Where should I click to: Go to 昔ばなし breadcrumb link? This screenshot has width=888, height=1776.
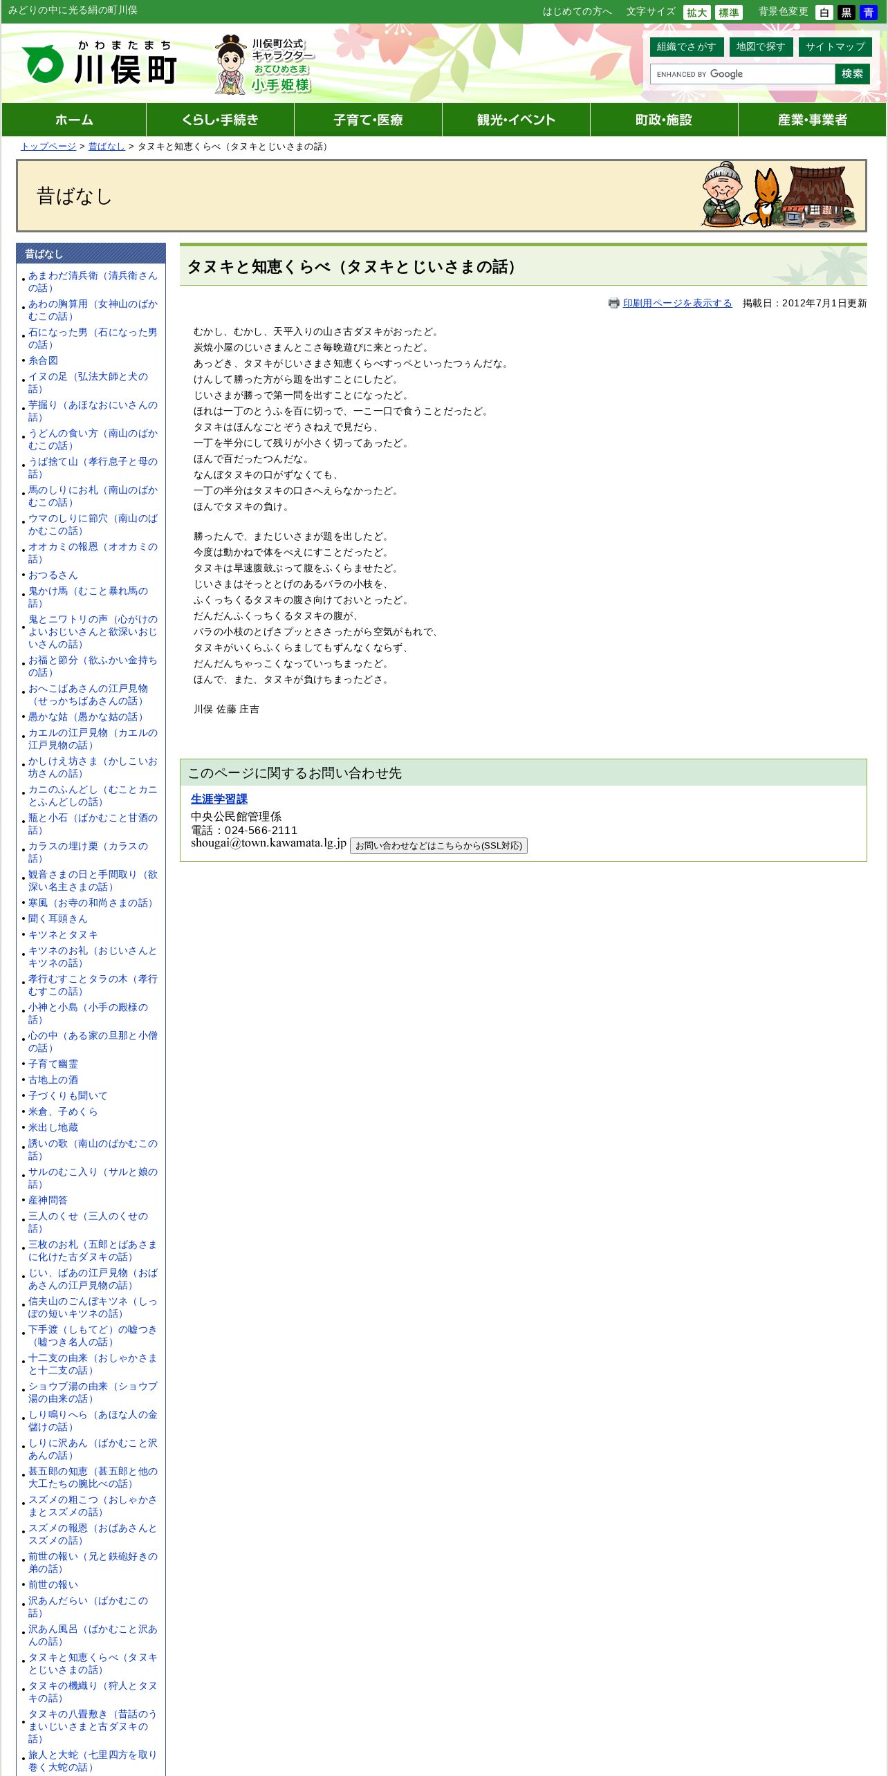107,147
